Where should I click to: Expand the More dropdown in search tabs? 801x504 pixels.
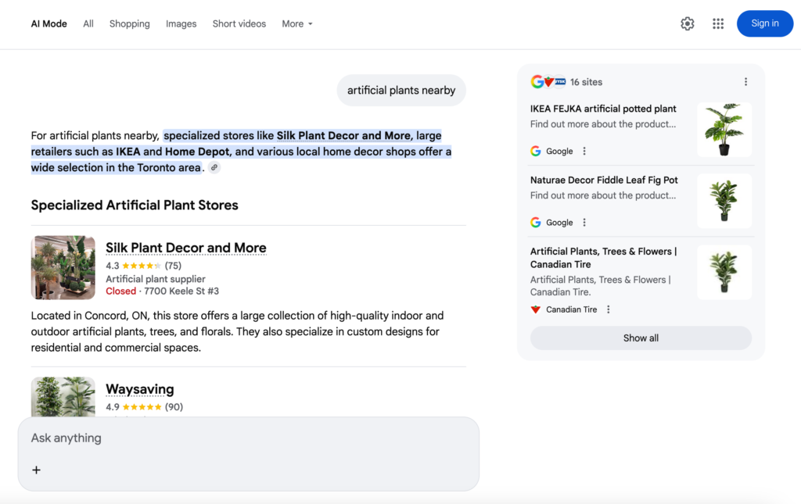(x=297, y=24)
